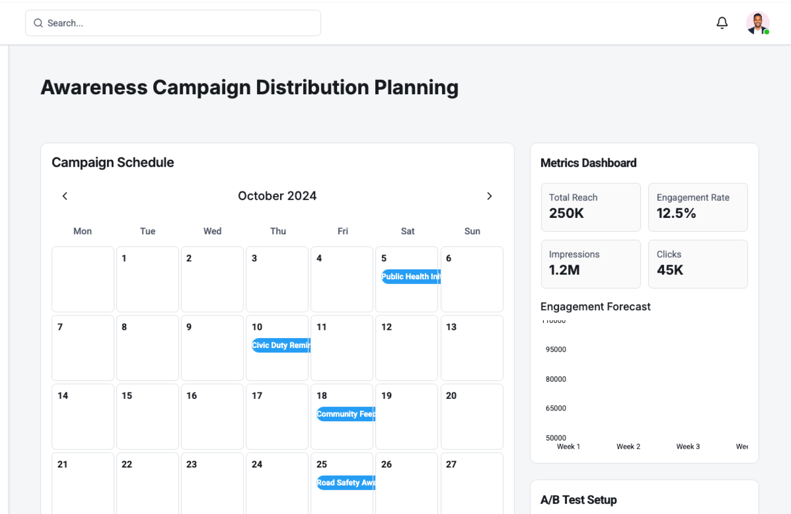Screen dimensions: 791x514
Task: Select Community Feedback event on 18th
Action: pos(345,414)
